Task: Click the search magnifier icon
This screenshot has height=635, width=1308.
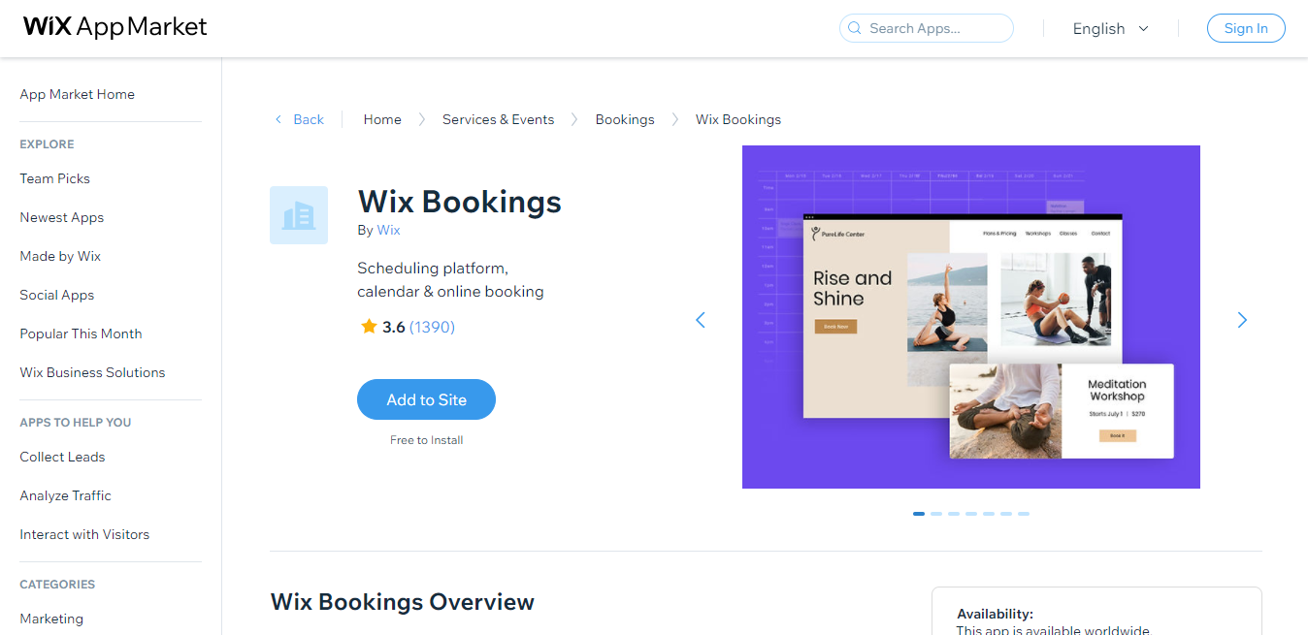Action: tap(855, 28)
